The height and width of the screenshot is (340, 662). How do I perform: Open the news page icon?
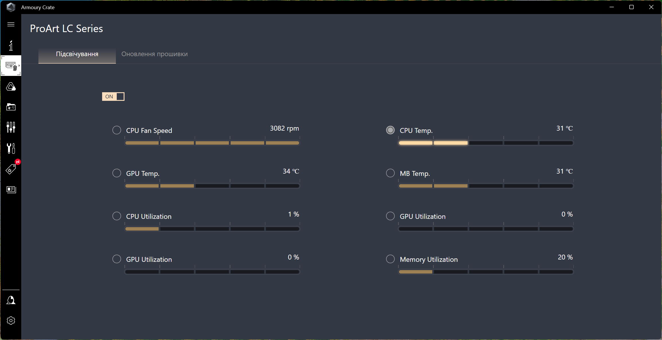(x=11, y=190)
